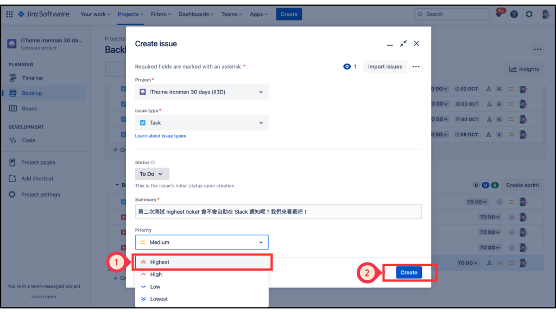This screenshot has width=556, height=313.
Task: Click the Create sprint button
Action: (522, 185)
